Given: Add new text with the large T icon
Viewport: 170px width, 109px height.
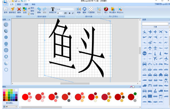Looking at the screenshot, I should coord(53,9).
